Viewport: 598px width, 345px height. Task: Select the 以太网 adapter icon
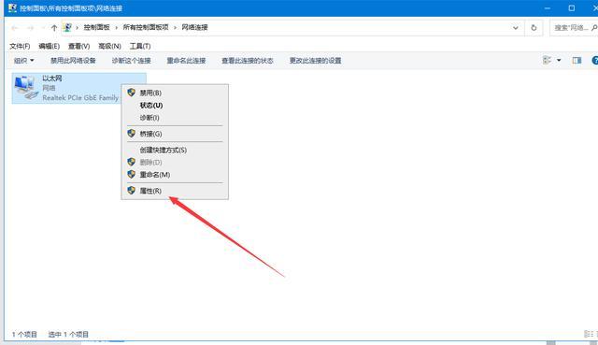[26, 87]
